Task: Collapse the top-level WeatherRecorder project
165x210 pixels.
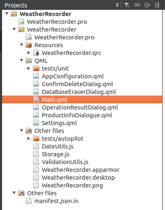Action: point(7,14)
